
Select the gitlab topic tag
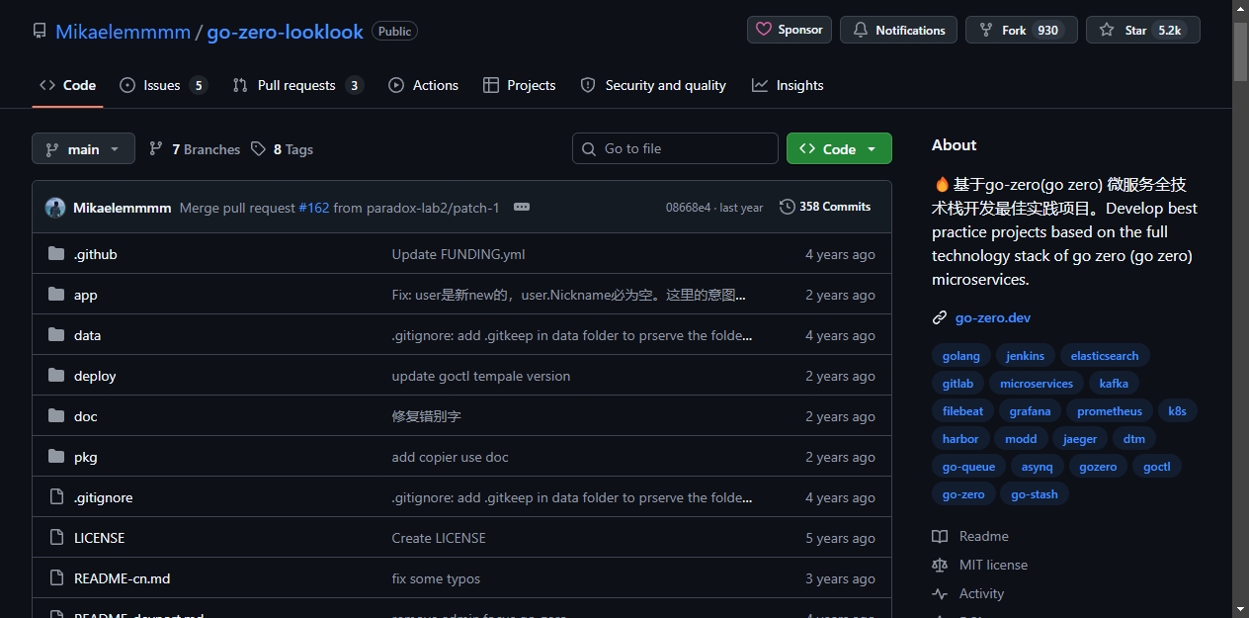pos(958,384)
